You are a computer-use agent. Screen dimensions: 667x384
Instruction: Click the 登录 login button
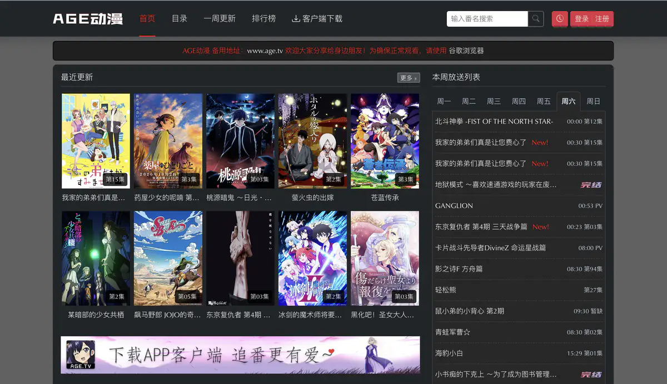coord(581,19)
